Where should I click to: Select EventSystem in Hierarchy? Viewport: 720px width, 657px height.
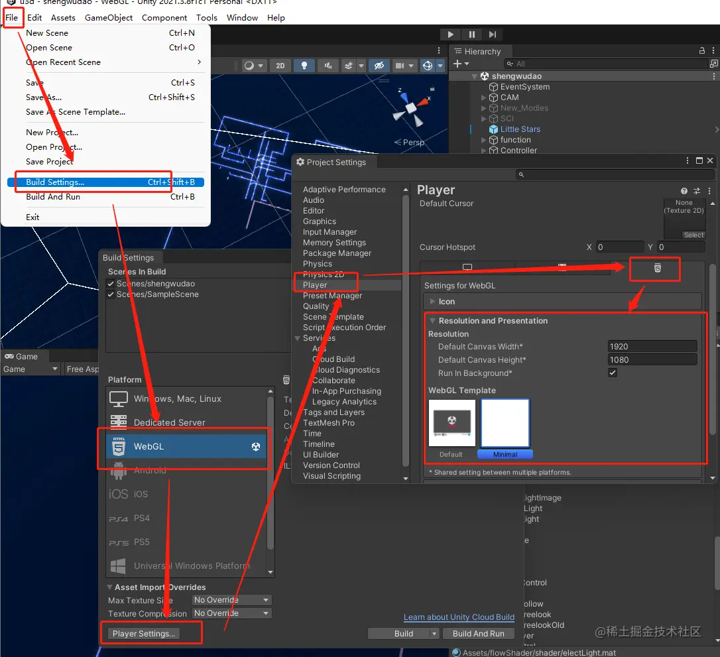[x=524, y=87]
